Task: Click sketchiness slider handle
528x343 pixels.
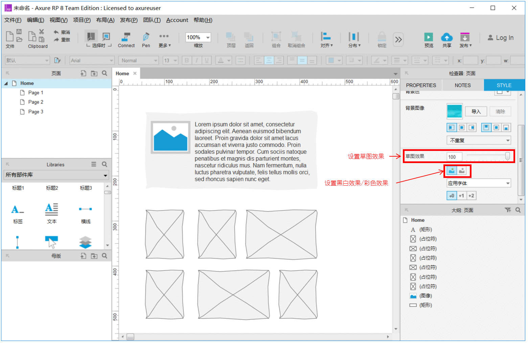Action: tap(507, 156)
